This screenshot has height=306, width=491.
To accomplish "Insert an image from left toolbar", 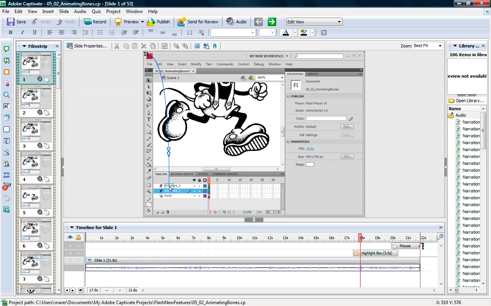I will pyautogui.click(x=7, y=152).
